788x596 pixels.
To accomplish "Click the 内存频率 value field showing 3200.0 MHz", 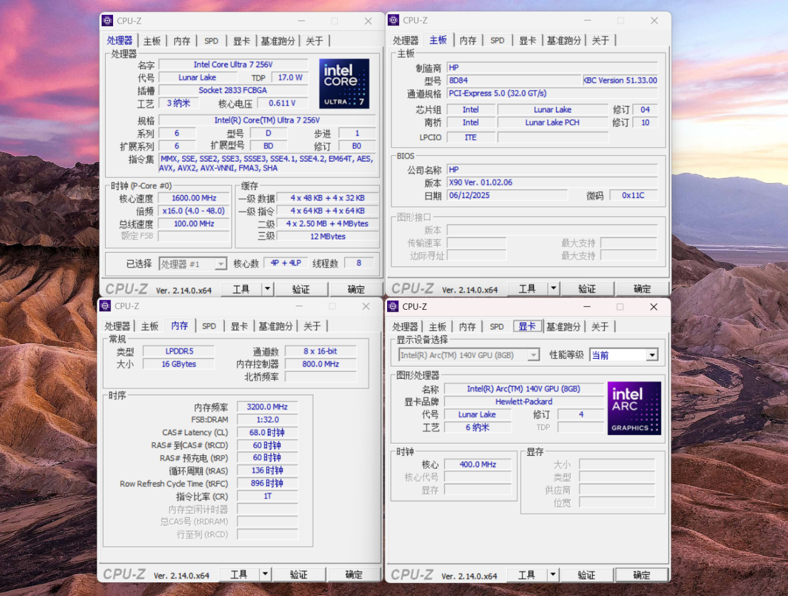I will [x=267, y=407].
